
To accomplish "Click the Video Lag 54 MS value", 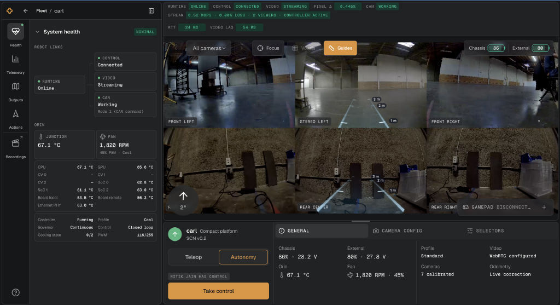I will pos(249,27).
